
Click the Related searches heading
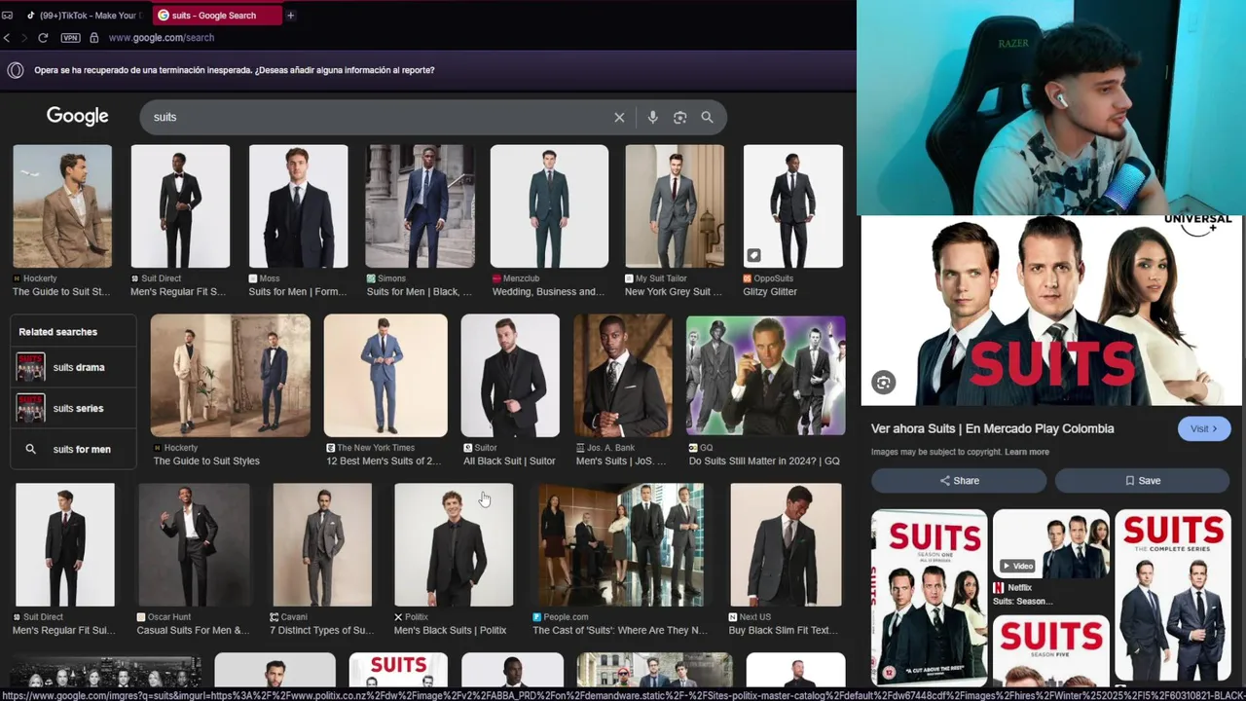point(57,332)
